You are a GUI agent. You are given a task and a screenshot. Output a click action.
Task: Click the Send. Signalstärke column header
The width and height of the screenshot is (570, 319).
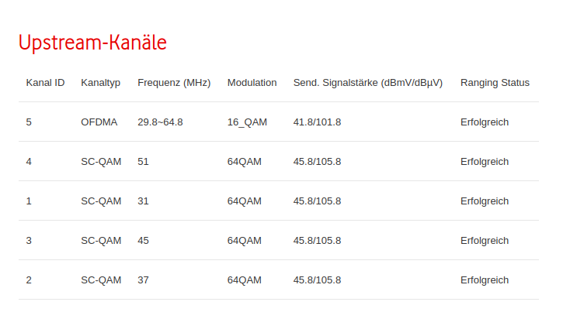[367, 83]
